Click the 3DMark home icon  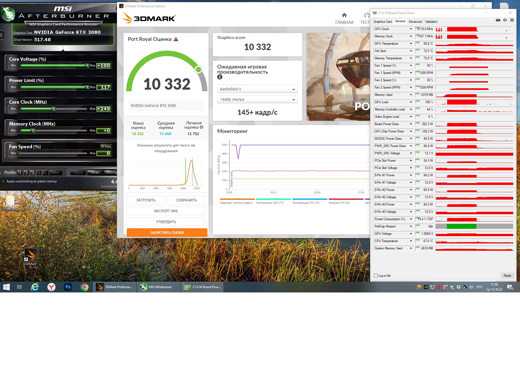[x=344, y=15]
